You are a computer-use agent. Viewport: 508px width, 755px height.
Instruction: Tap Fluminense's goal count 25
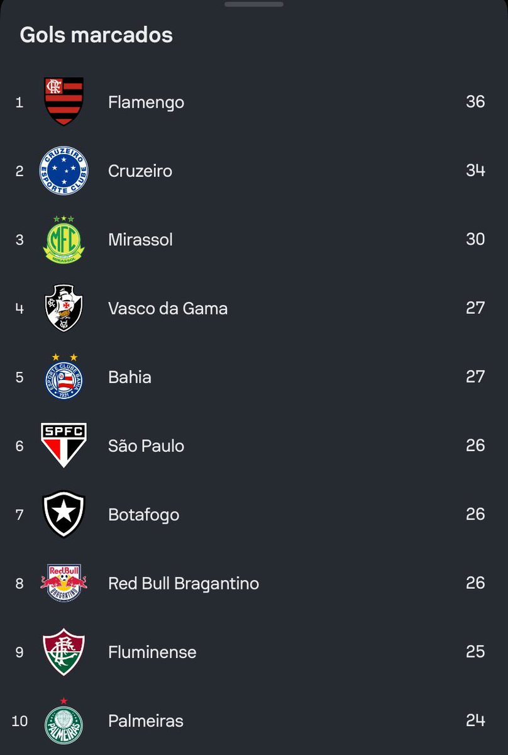click(x=475, y=651)
